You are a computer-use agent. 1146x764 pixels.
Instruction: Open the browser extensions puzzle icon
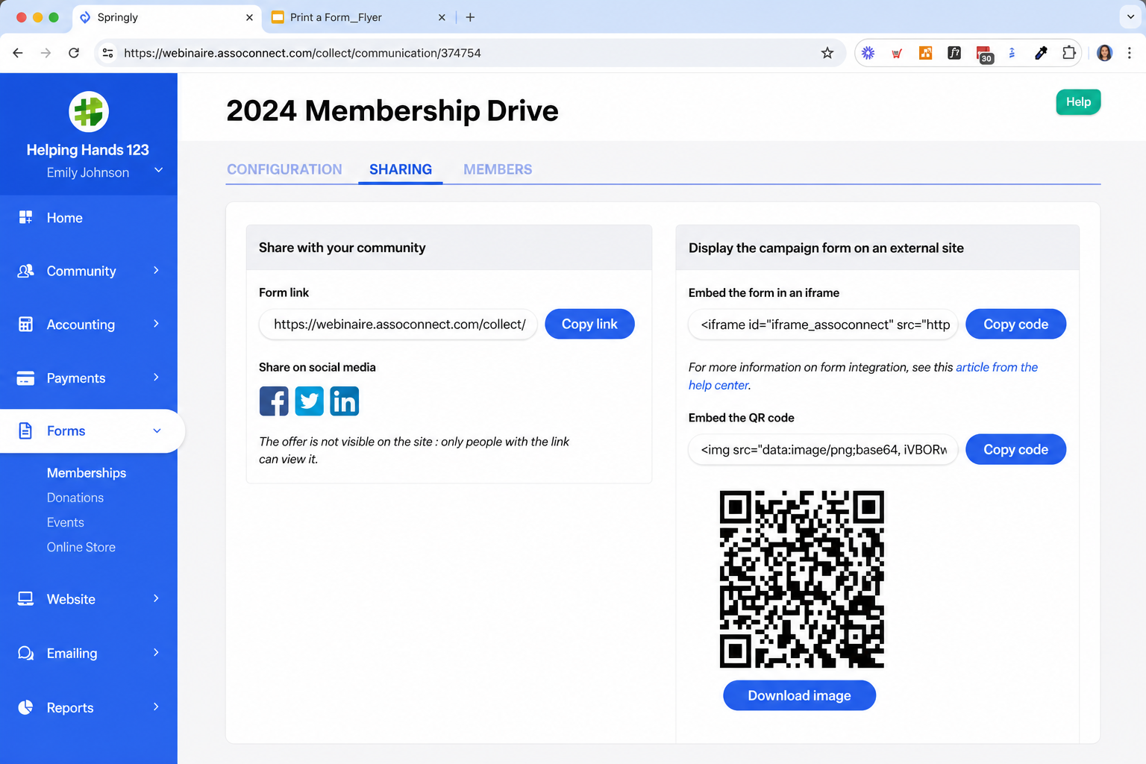[x=1068, y=53]
